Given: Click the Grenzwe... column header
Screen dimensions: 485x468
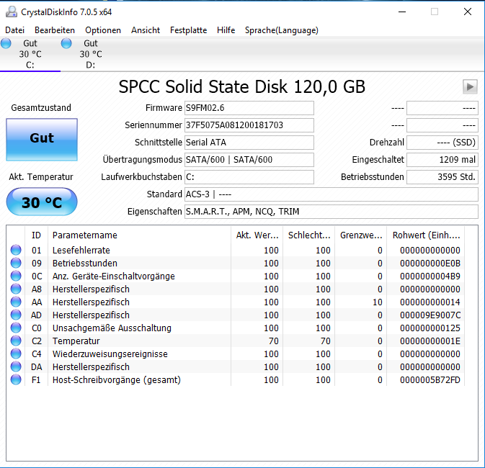Looking at the screenshot, I should [x=360, y=235].
